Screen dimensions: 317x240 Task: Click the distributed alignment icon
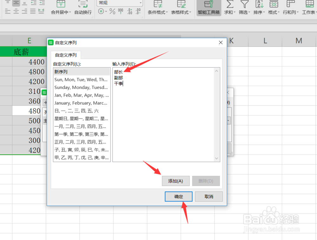41,11
